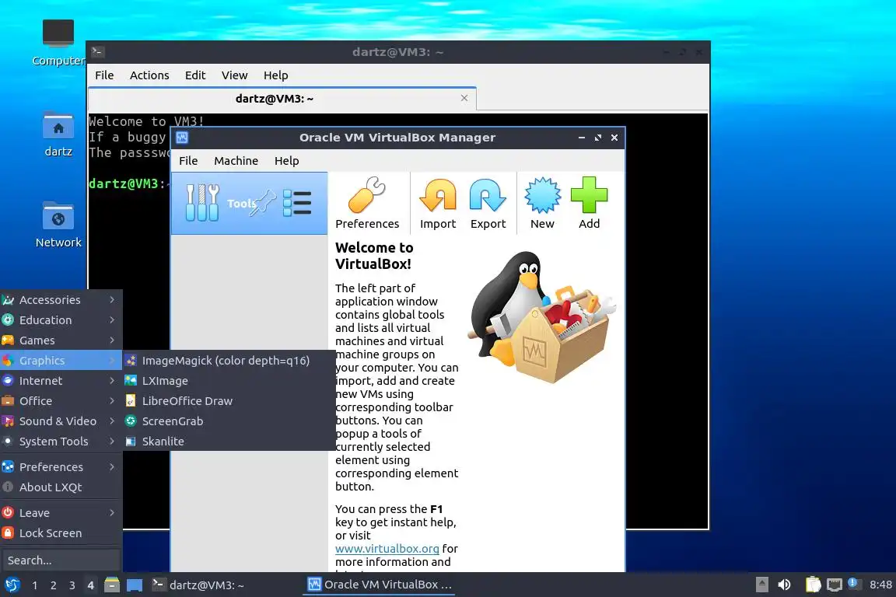Open the Network desktop icon
Viewport: 896px width, 597px height.
58,225
